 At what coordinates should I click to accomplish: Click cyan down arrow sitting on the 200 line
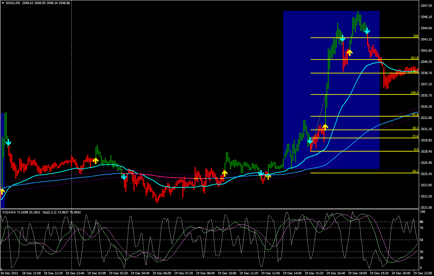[x=343, y=38]
